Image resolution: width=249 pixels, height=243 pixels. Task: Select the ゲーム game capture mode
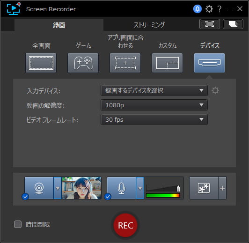pyautogui.click(x=83, y=63)
